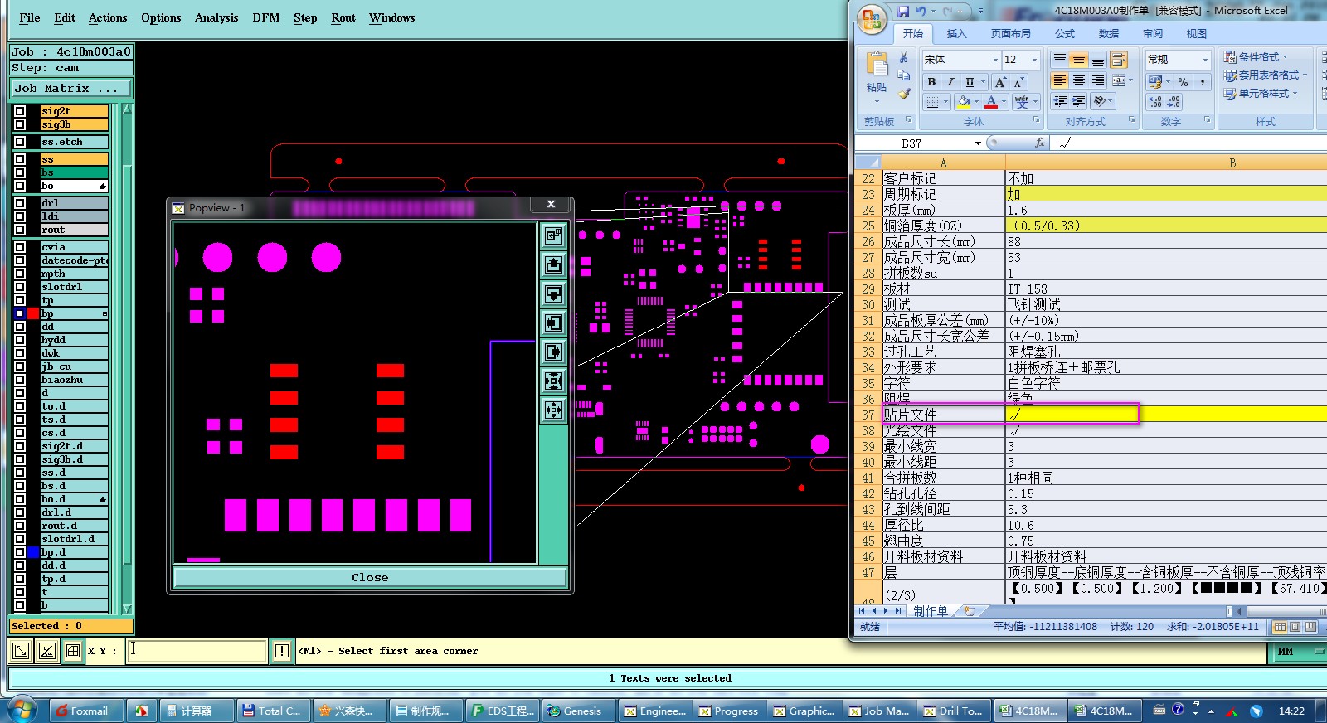This screenshot has width=1327, height=723.
Task: Click the pan left icon in Popview
Action: click(553, 323)
